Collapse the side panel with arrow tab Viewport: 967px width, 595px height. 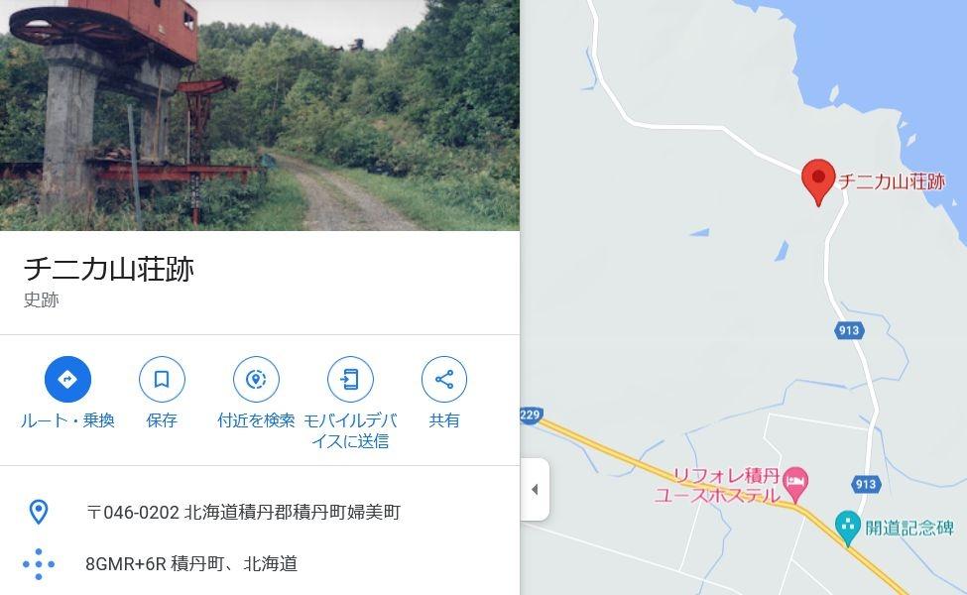tap(535, 490)
